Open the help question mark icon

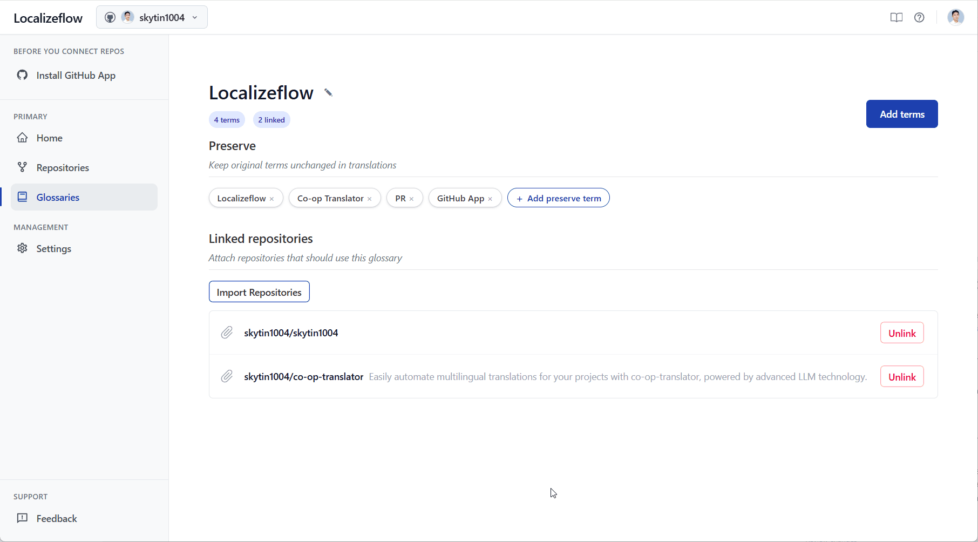tap(919, 18)
